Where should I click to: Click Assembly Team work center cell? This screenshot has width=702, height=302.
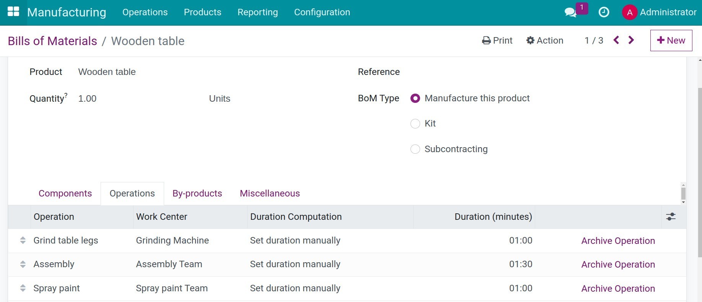[169, 264]
